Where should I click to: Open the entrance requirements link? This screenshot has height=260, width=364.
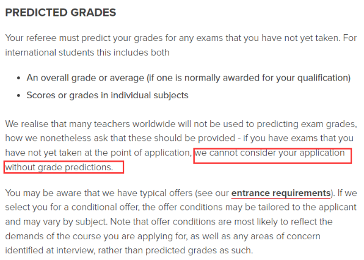click(281, 193)
